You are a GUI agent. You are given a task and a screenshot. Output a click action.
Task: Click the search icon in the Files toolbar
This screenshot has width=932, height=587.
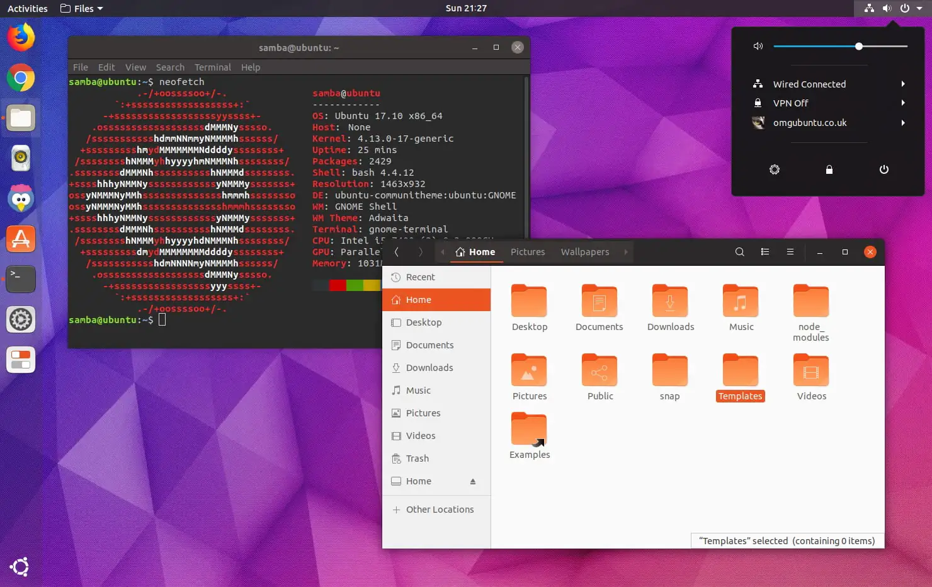point(739,252)
